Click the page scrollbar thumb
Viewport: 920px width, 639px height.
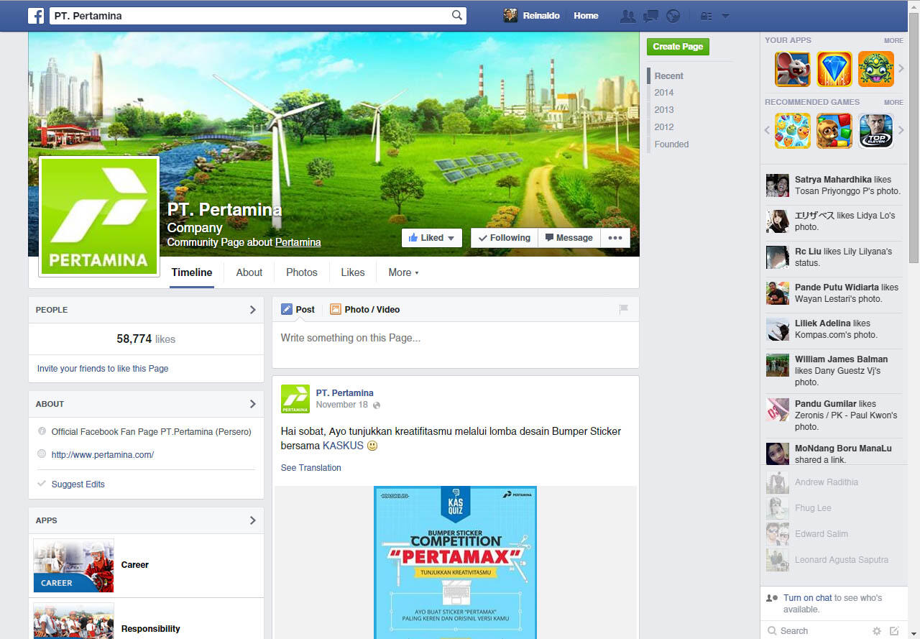click(914, 138)
